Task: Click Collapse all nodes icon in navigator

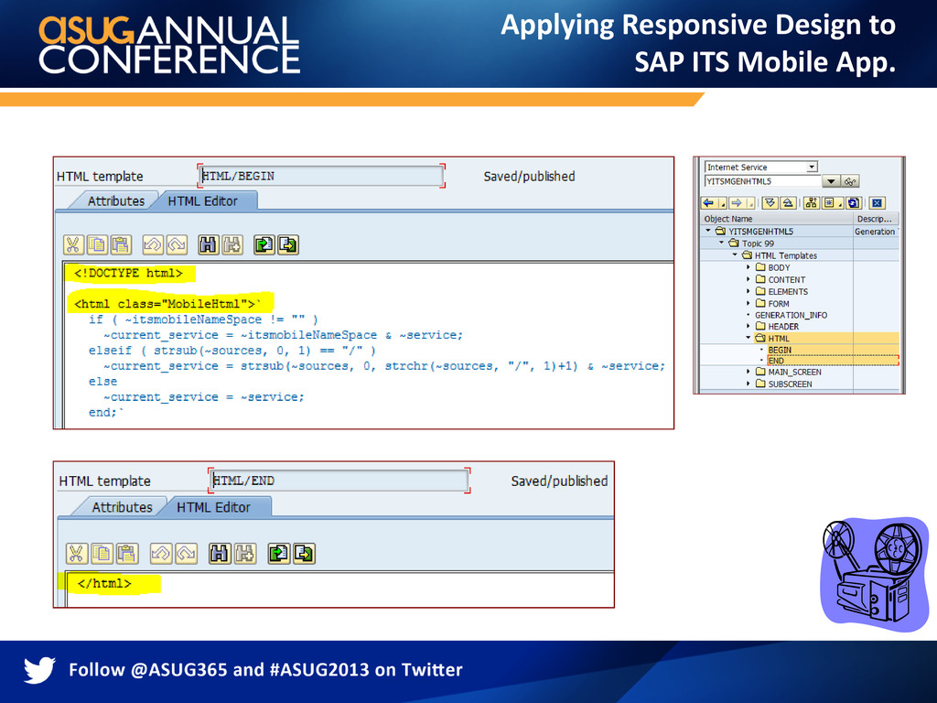Action: [x=788, y=203]
